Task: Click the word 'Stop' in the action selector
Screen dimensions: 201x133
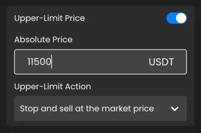Action: 29,109
